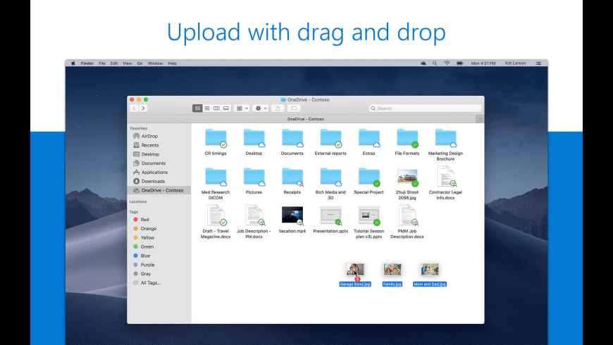Image resolution: width=613 pixels, height=345 pixels.
Task: Open the Help menu
Action: [173, 63]
